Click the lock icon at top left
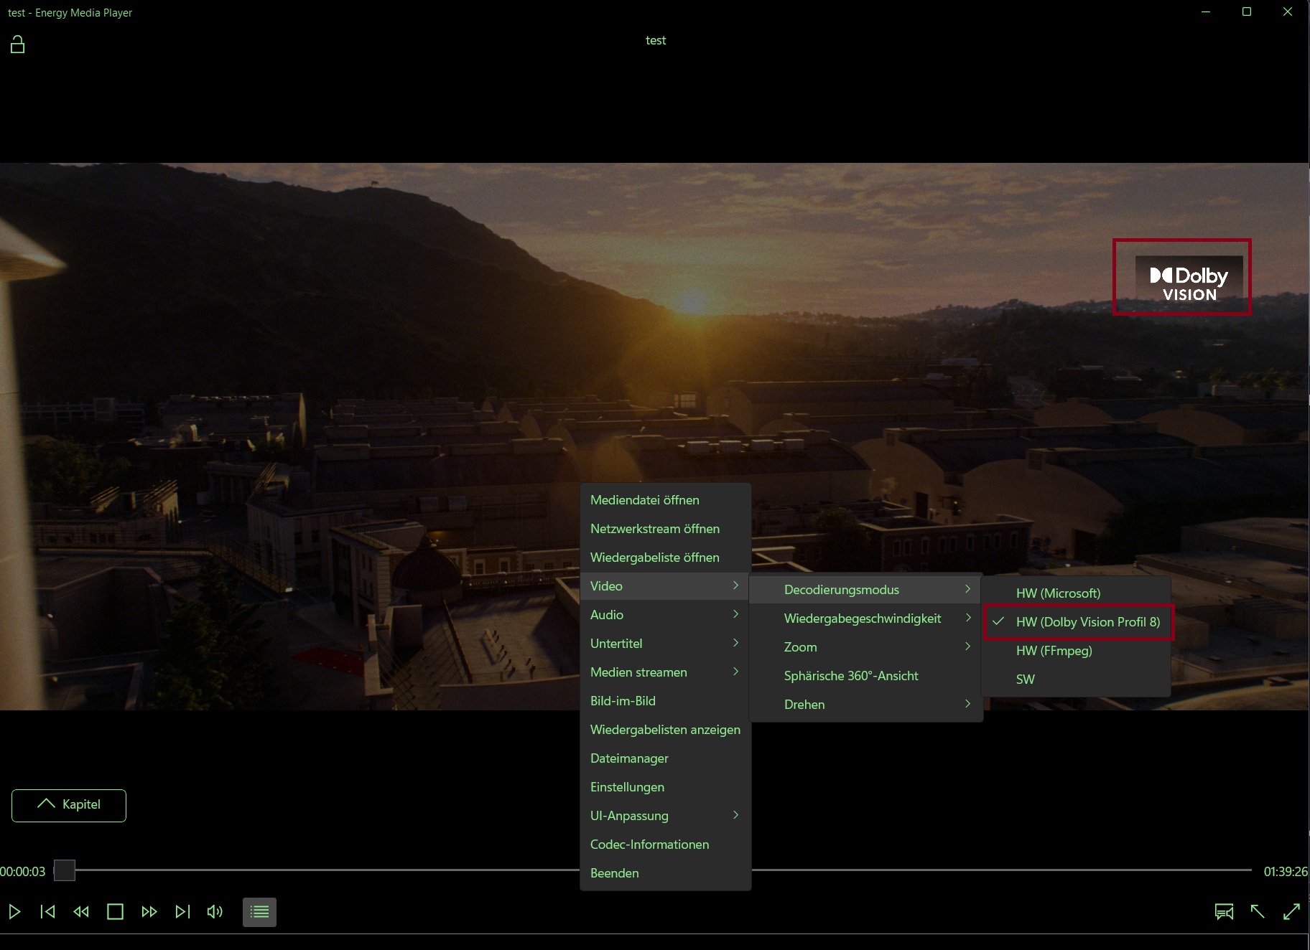 pyautogui.click(x=17, y=44)
